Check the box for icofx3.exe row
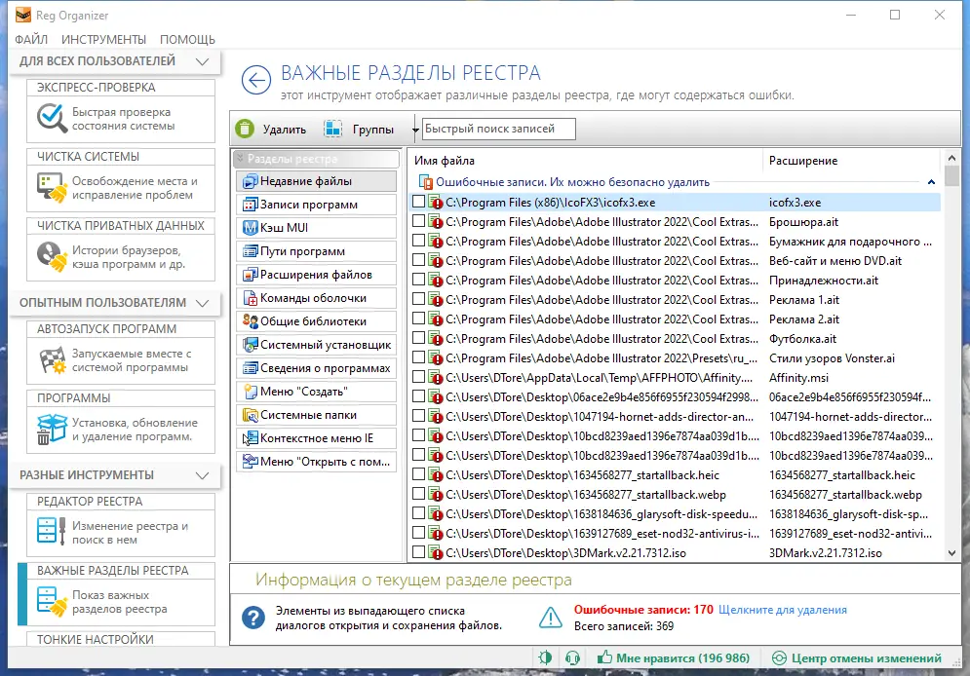The height and width of the screenshot is (676, 970). (419, 202)
